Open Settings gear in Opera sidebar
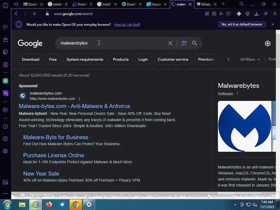Screen dimensions: 280x210 click(5, 151)
